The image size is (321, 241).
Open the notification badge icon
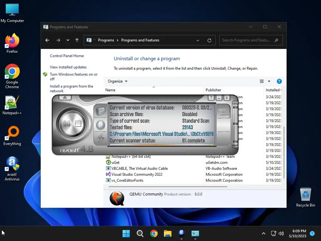[x=312, y=233]
